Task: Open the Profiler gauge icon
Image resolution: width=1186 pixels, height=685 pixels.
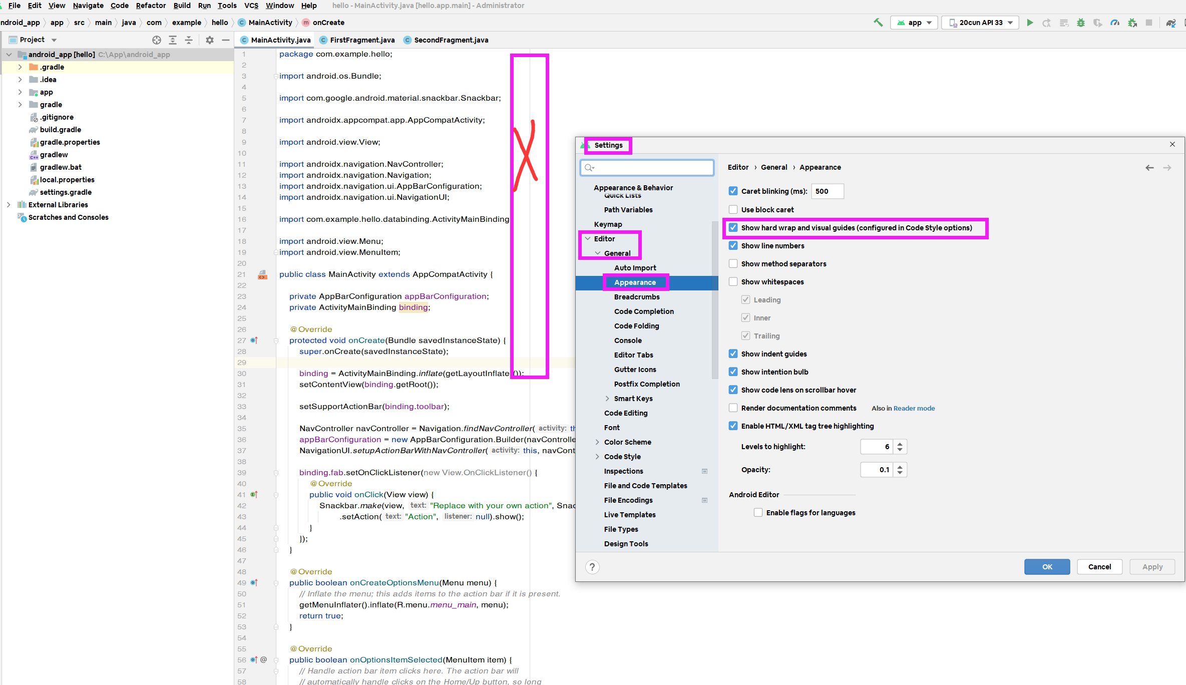Action: [x=1115, y=23]
